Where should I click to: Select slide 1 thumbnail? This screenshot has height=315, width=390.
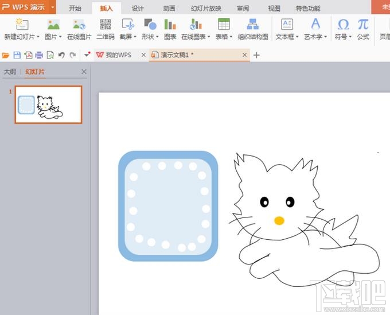[49, 104]
